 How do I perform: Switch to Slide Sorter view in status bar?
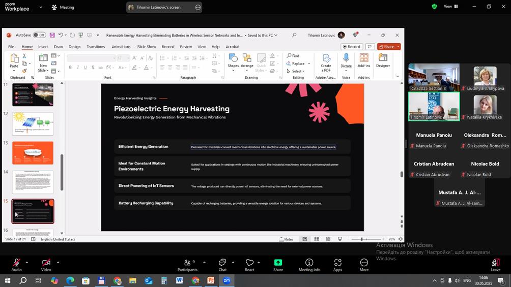tap(317, 239)
